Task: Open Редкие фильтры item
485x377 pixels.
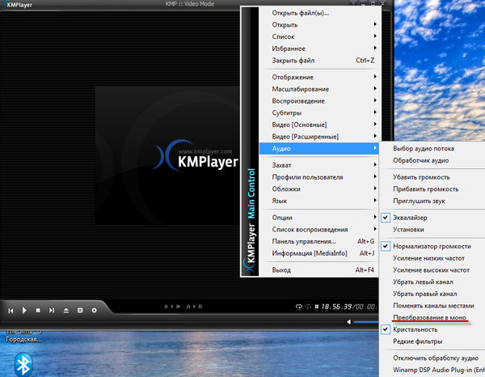Action: click(x=432, y=341)
